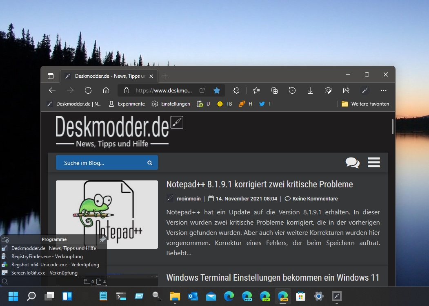The width and height of the screenshot is (429, 306).
Task: Show browsing History
Action: click(292, 90)
